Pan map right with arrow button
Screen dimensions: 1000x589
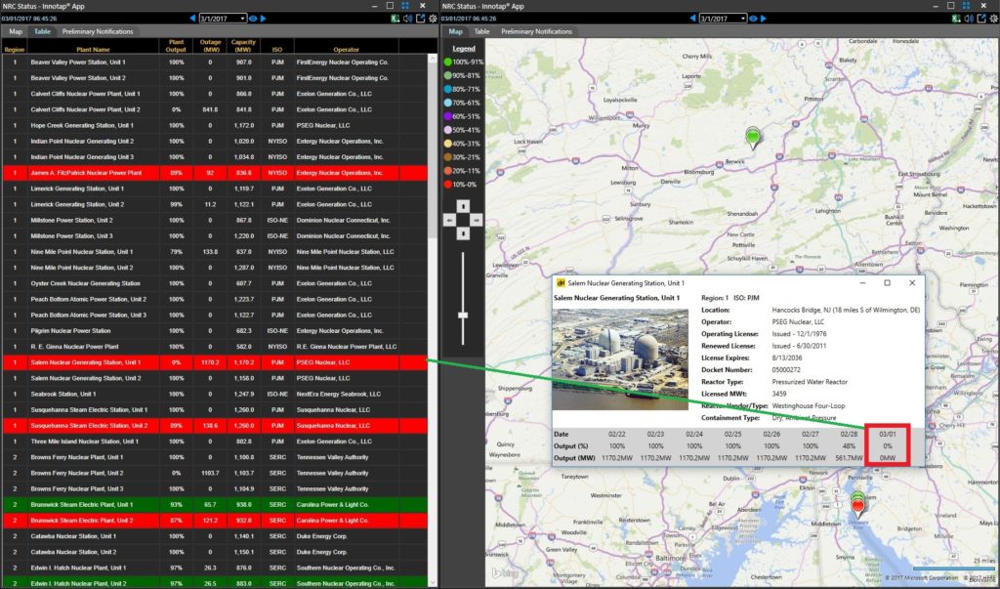coord(477,220)
